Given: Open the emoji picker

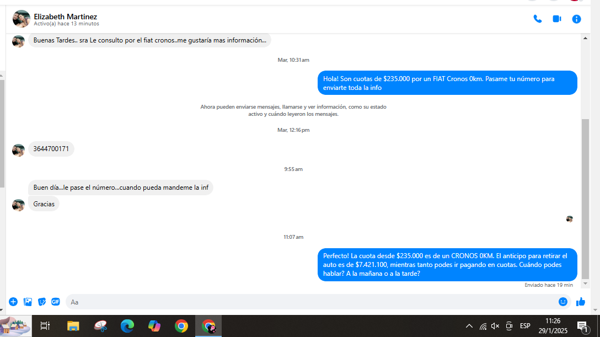Looking at the screenshot, I should pyautogui.click(x=562, y=302).
